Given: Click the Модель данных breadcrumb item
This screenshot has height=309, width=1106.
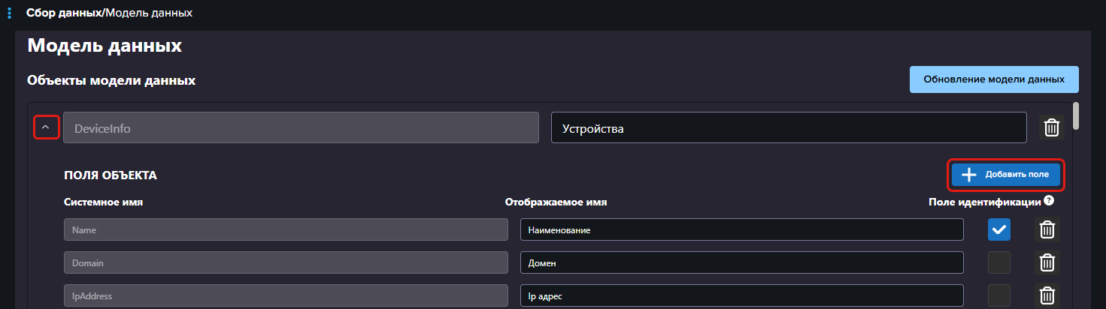Looking at the screenshot, I should click(x=149, y=13).
